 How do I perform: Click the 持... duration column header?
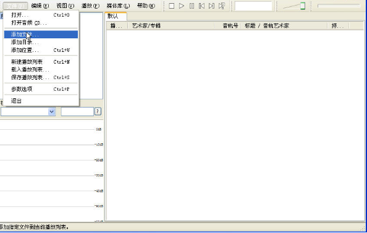[338, 26]
